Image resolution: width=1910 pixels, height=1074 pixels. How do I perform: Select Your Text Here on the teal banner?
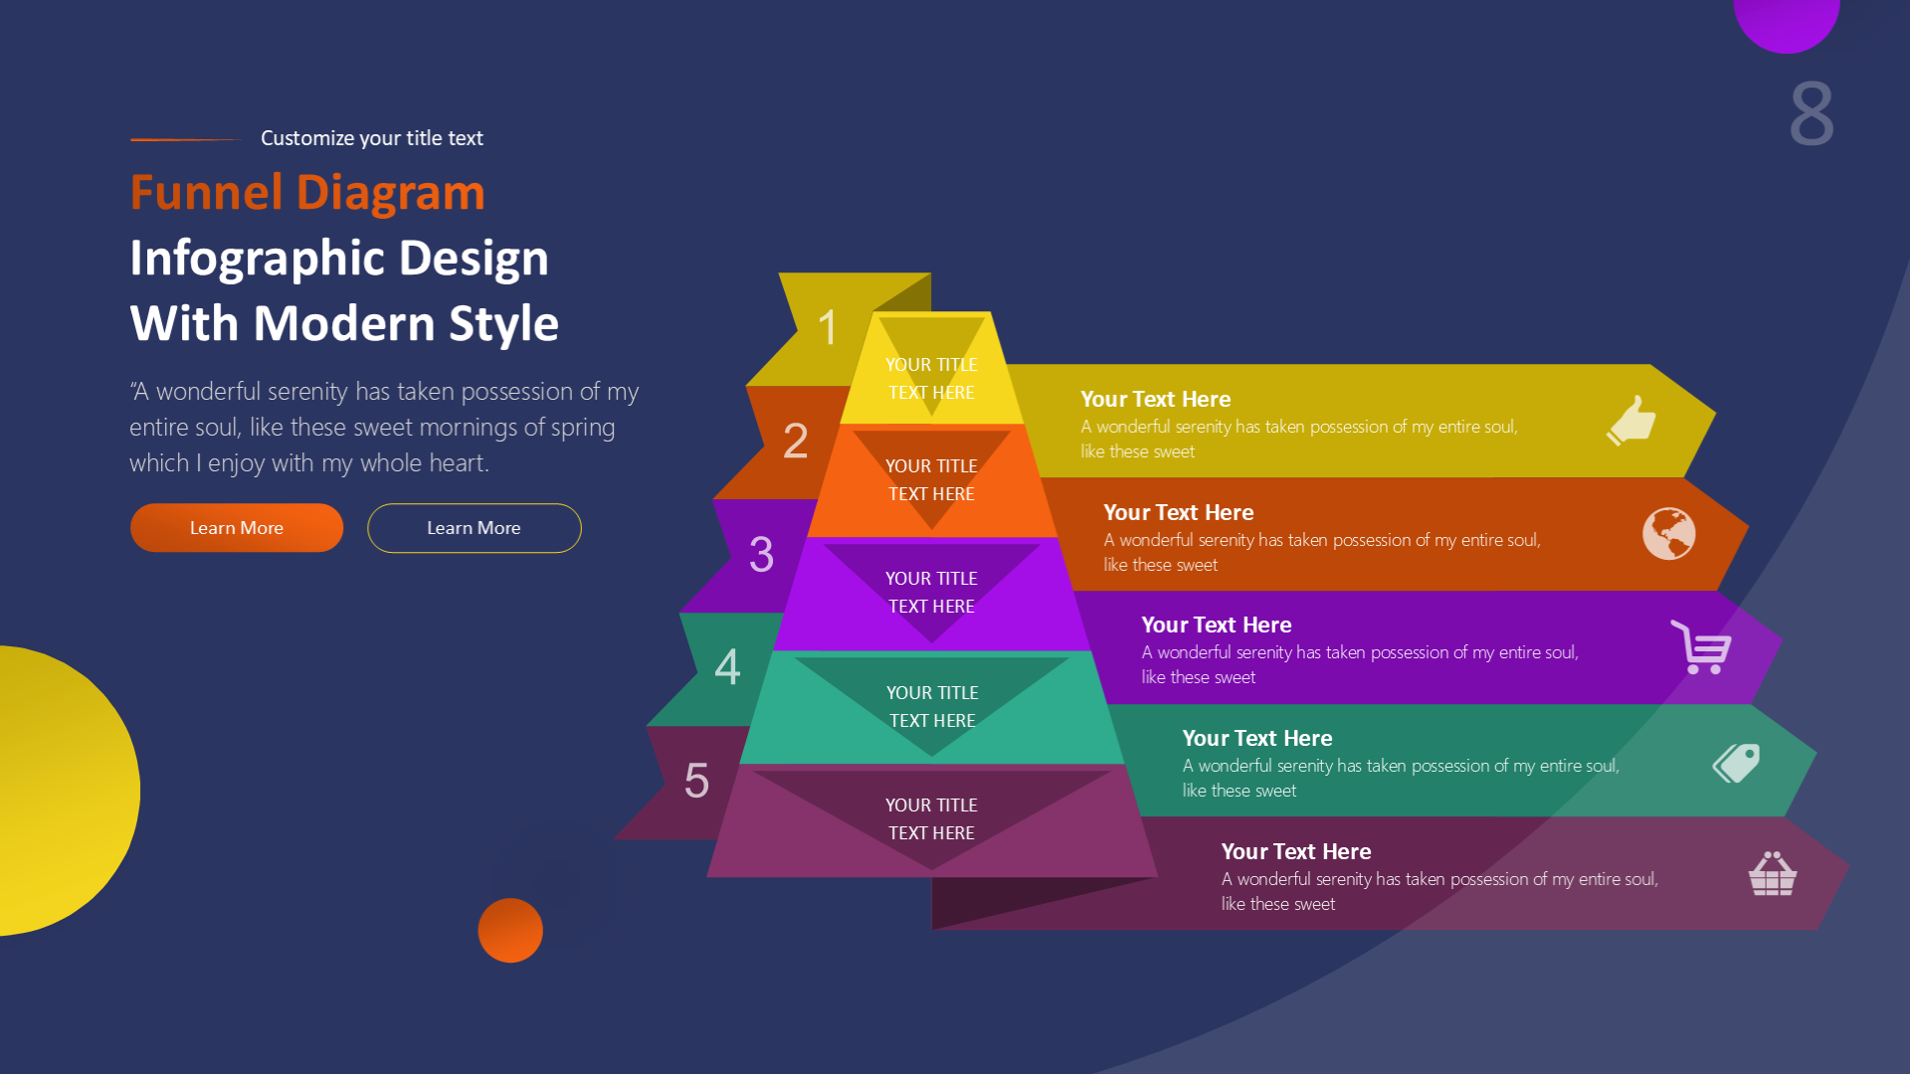(x=1256, y=738)
